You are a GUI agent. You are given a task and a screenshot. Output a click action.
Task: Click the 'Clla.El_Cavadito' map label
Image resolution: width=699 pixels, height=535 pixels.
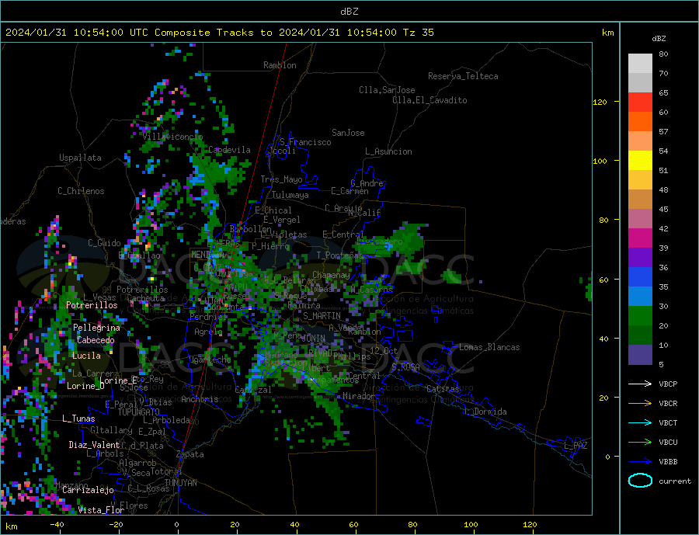point(429,100)
